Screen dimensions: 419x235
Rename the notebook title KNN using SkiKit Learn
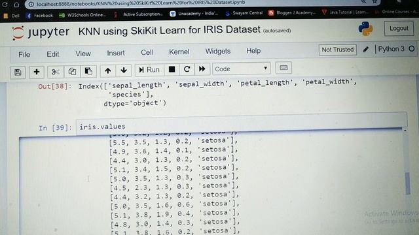pos(169,31)
